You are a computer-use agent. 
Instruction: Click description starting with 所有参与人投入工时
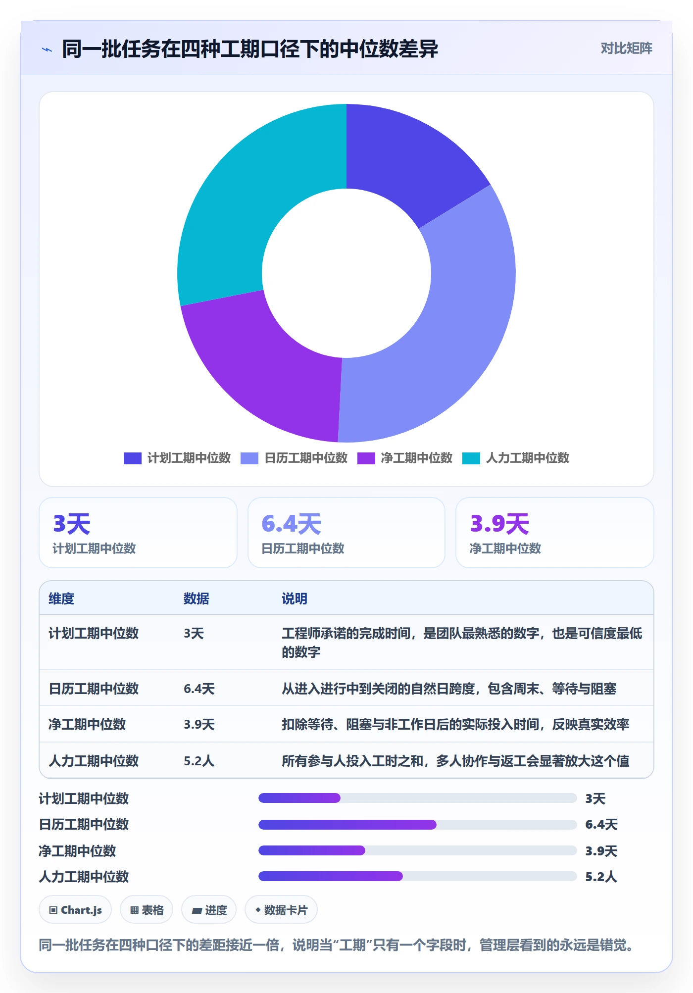(x=455, y=761)
